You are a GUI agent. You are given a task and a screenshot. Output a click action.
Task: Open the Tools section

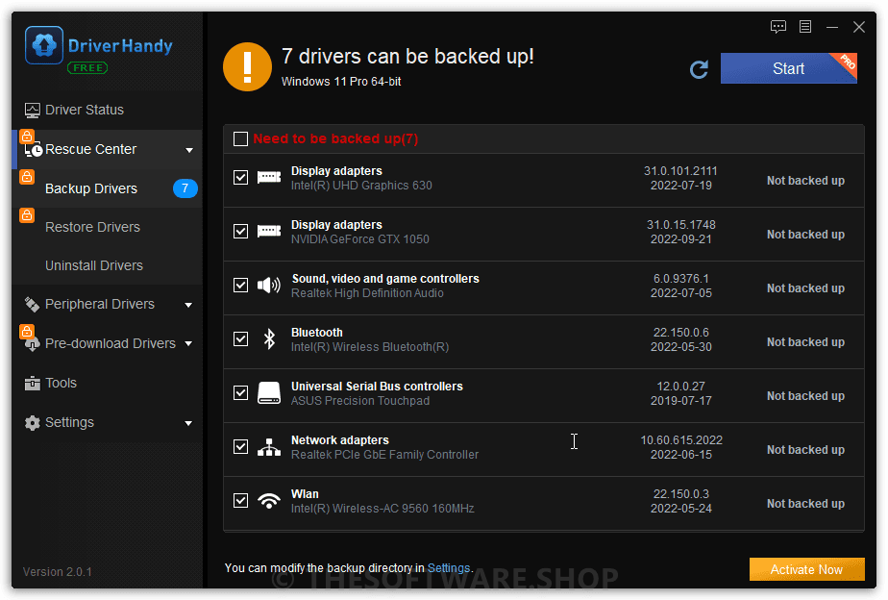[107, 383]
